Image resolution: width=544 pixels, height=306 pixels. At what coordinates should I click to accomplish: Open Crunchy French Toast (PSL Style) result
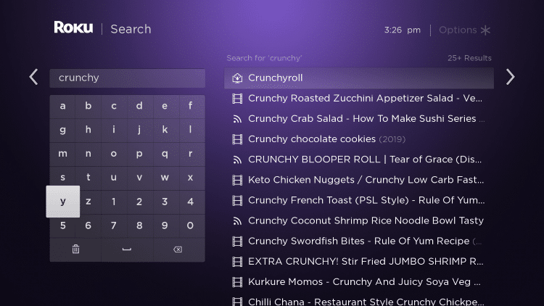click(359, 201)
